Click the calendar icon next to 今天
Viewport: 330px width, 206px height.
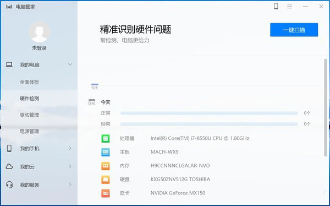92,102
